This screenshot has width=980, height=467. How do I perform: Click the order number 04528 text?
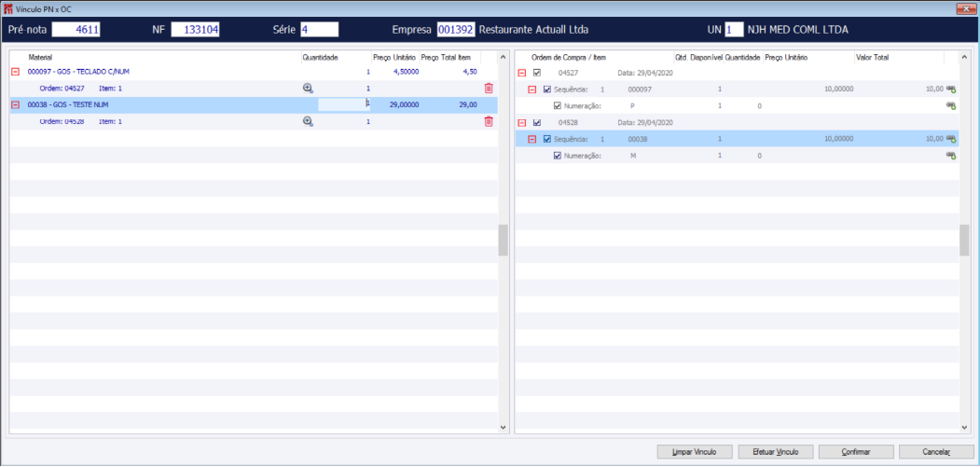click(x=567, y=122)
